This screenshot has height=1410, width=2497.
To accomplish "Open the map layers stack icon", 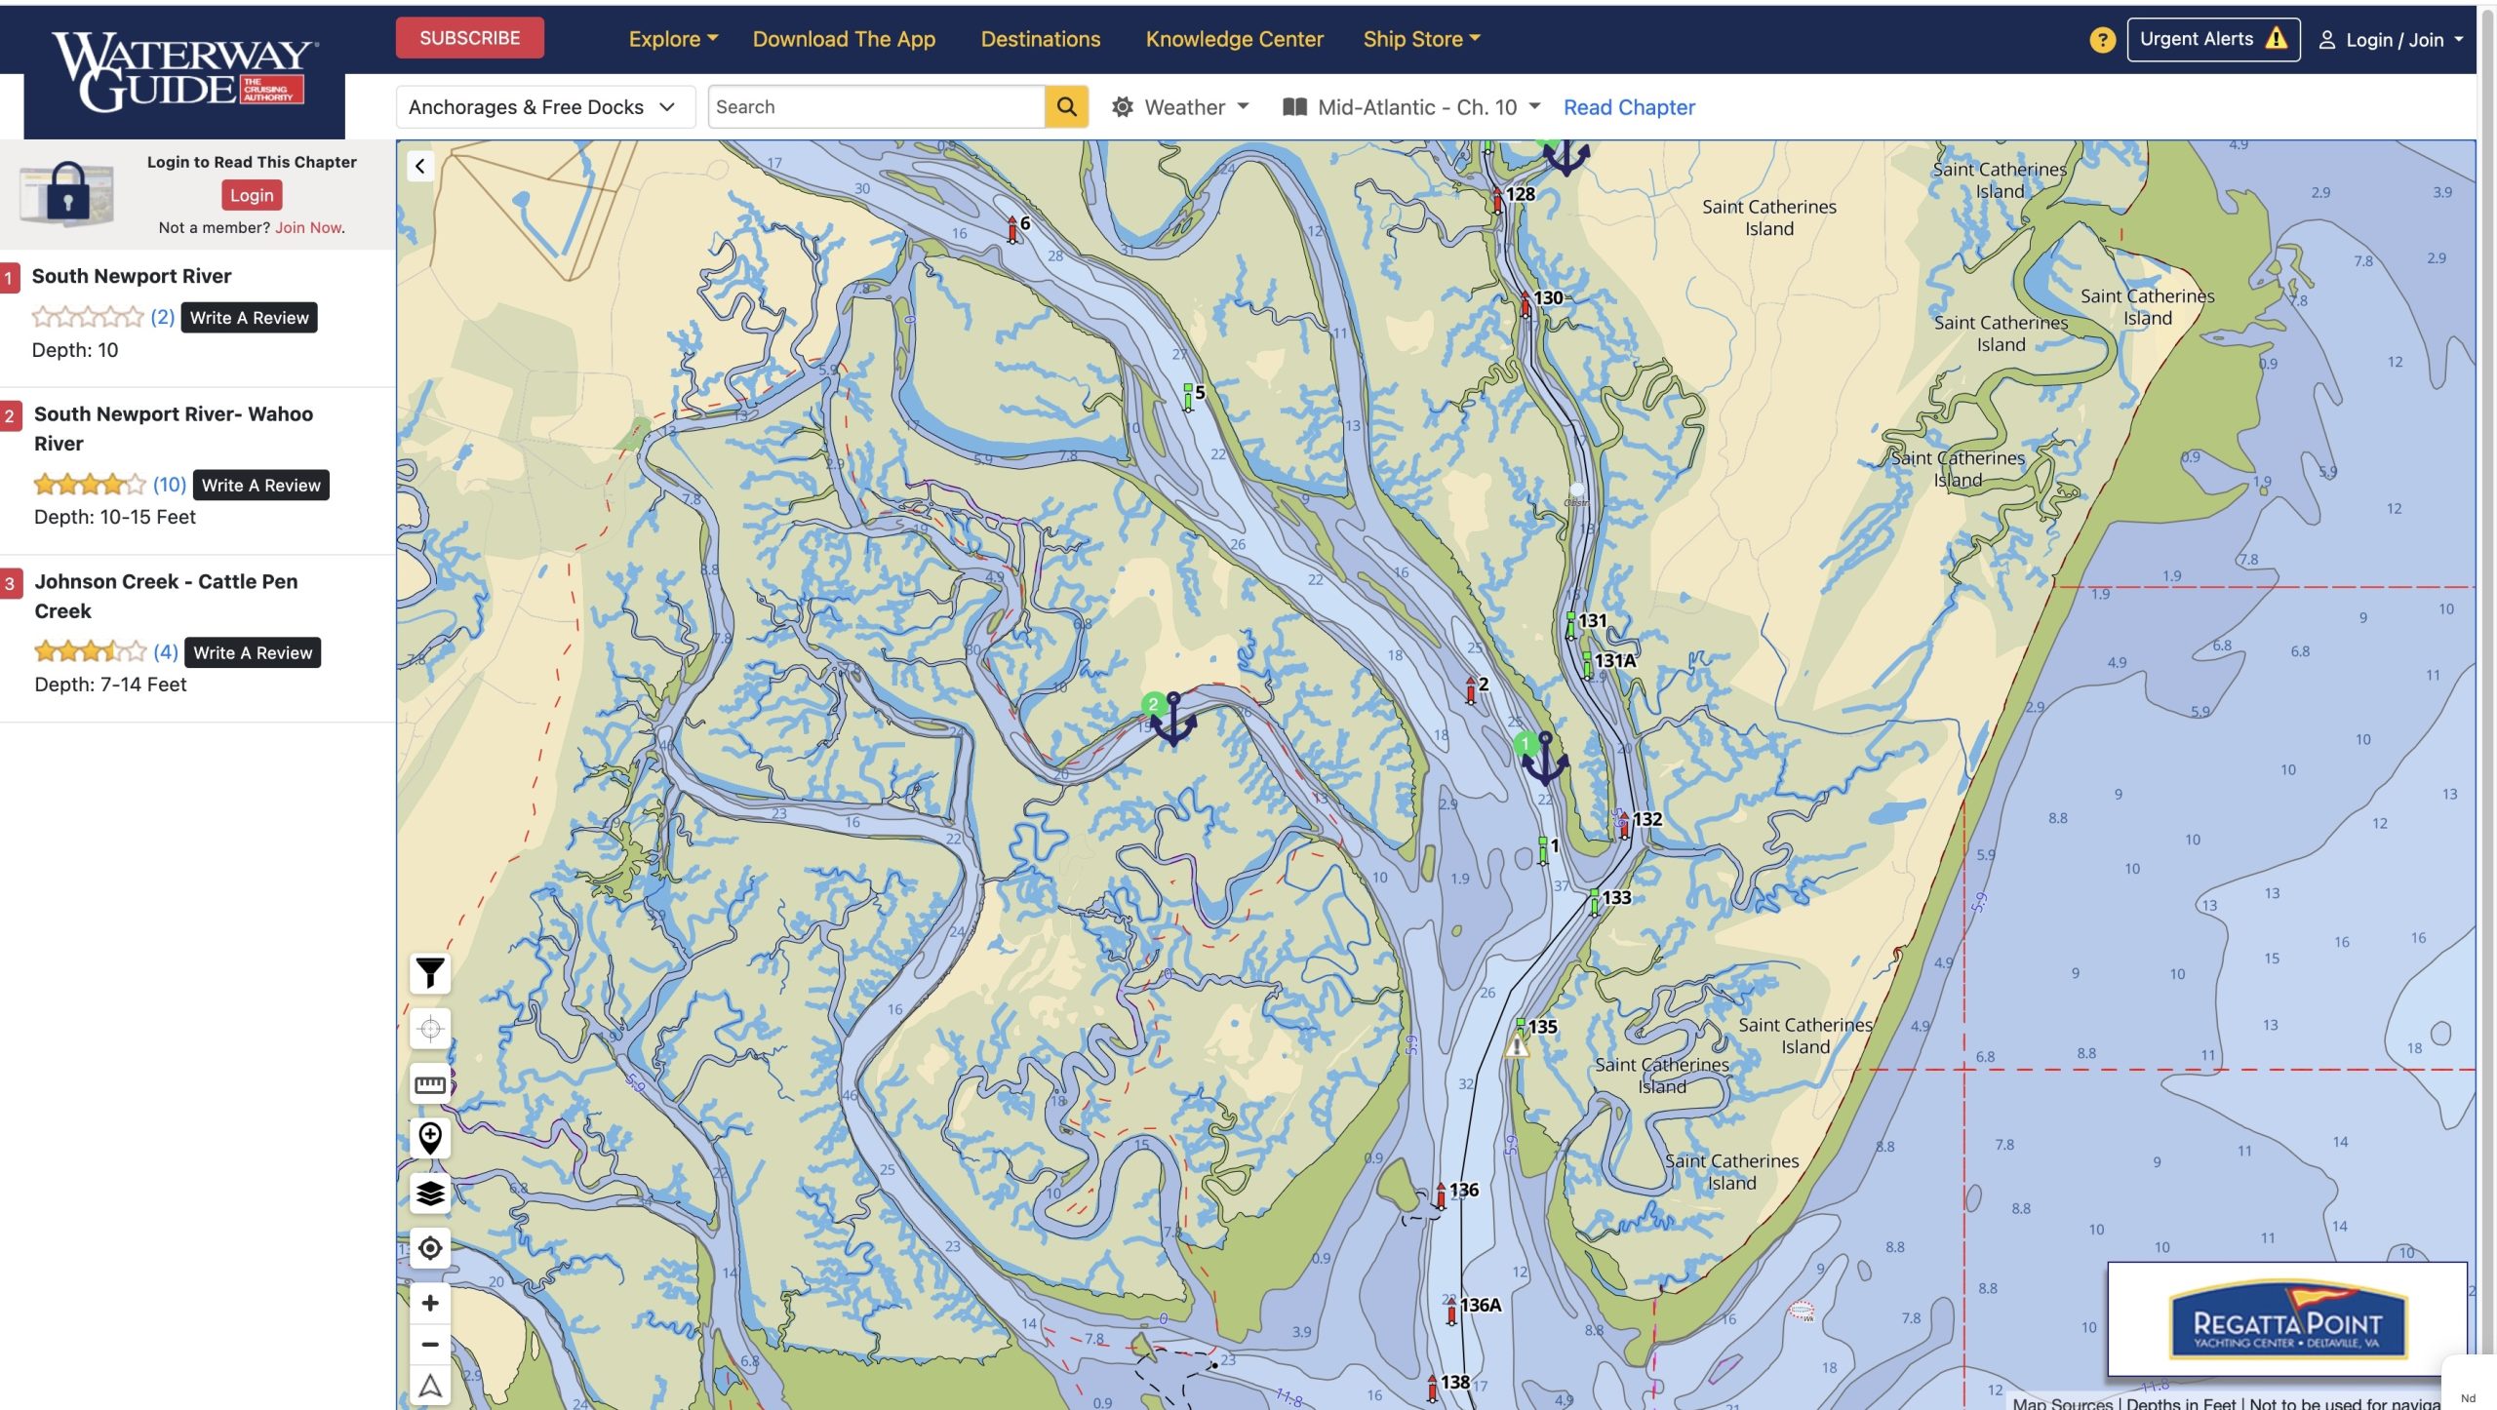I will coord(430,1193).
